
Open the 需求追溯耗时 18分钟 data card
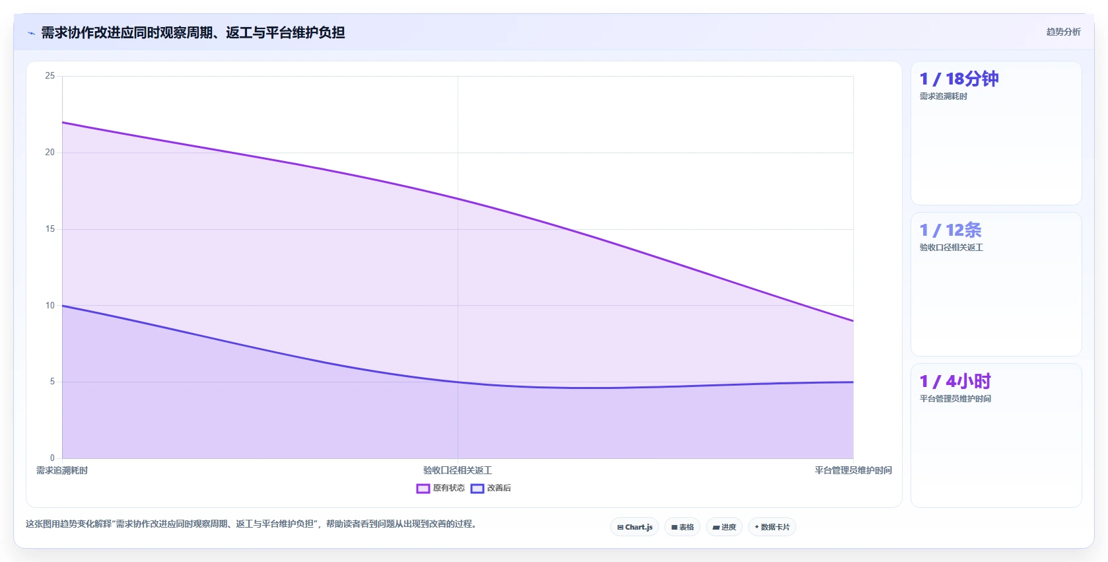996,133
